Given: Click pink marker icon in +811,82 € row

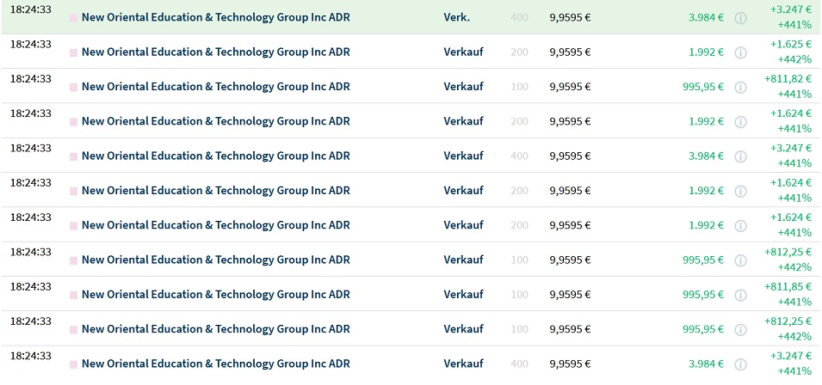Looking at the screenshot, I should coord(73,88).
